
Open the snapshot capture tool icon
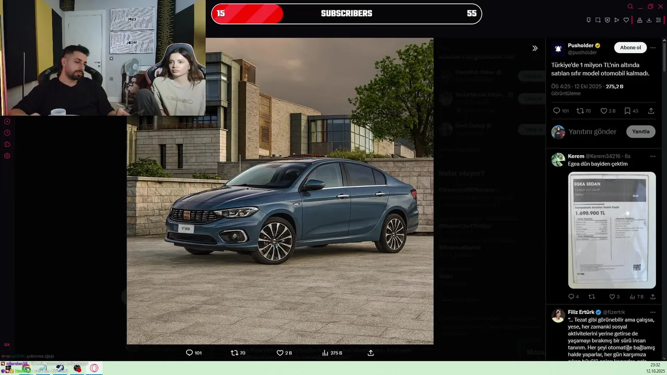[x=598, y=20]
